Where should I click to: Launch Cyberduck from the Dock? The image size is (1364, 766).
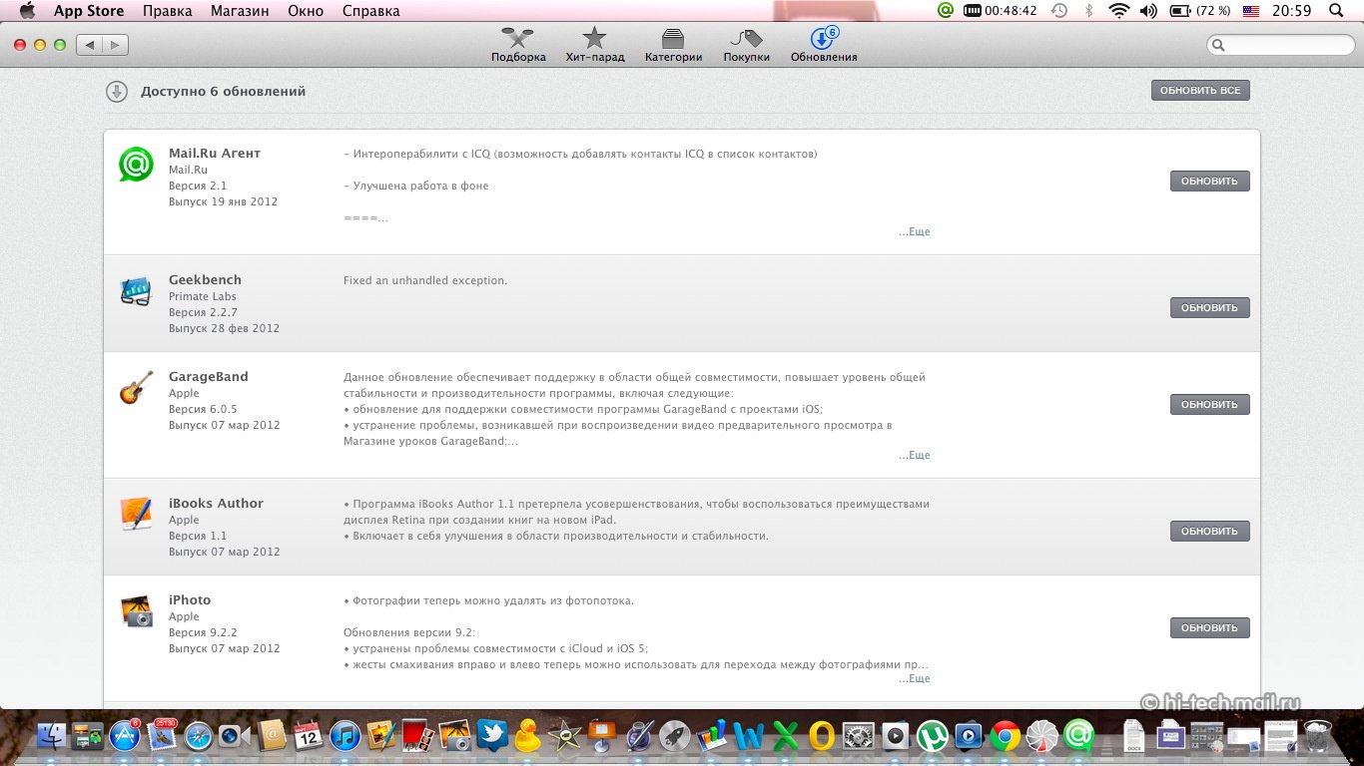tap(528, 736)
